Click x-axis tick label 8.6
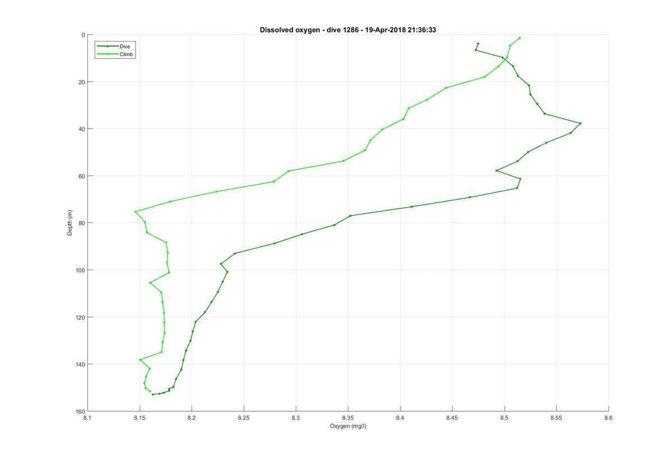This screenshot has width=672, height=462. click(x=609, y=418)
